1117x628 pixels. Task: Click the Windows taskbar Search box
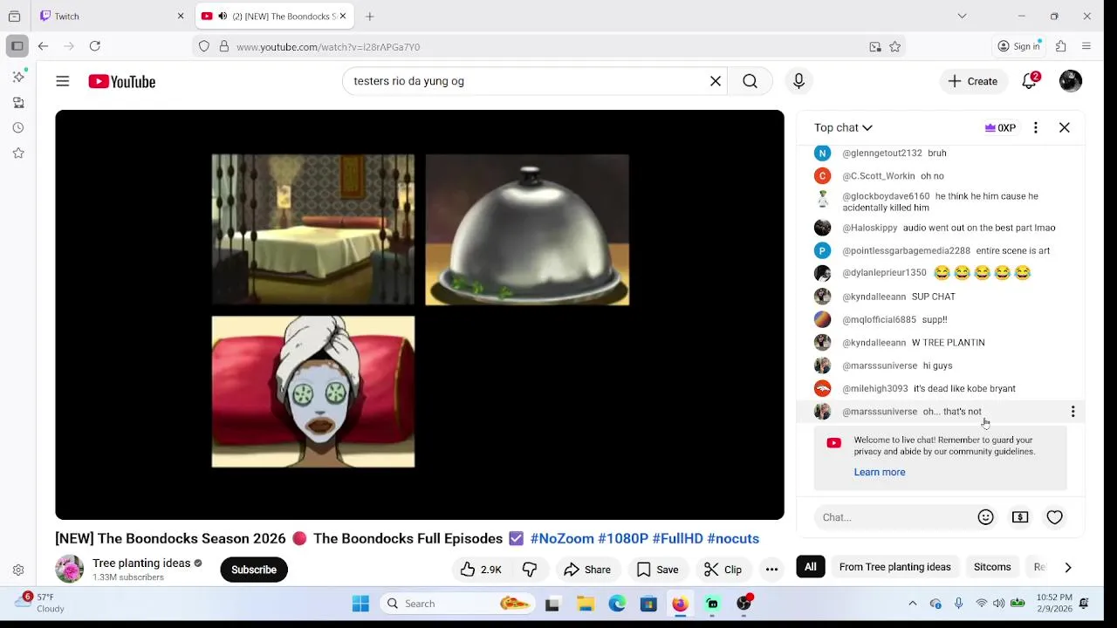458,604
